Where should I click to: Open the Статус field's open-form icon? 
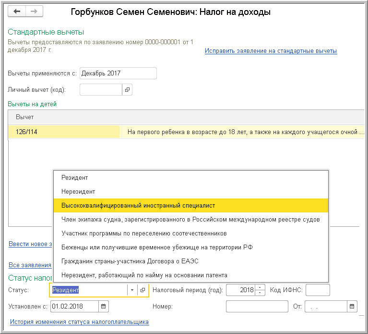(x=142, y=290)
